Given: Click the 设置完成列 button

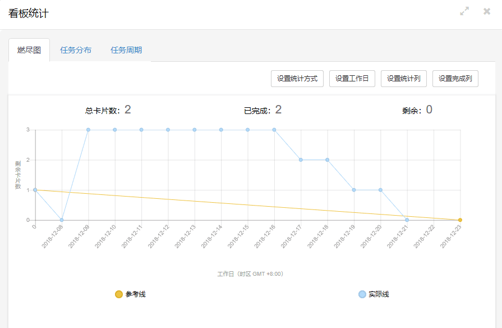Looking at the screenshot, I should (x=455, y=79).
